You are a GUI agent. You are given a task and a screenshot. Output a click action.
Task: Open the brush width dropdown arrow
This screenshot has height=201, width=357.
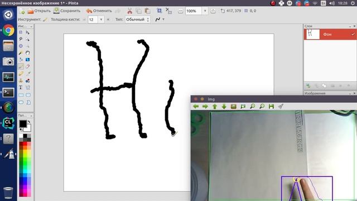(101, 20)
